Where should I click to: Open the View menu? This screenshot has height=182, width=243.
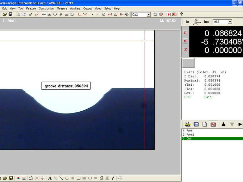tap(13, 8)
